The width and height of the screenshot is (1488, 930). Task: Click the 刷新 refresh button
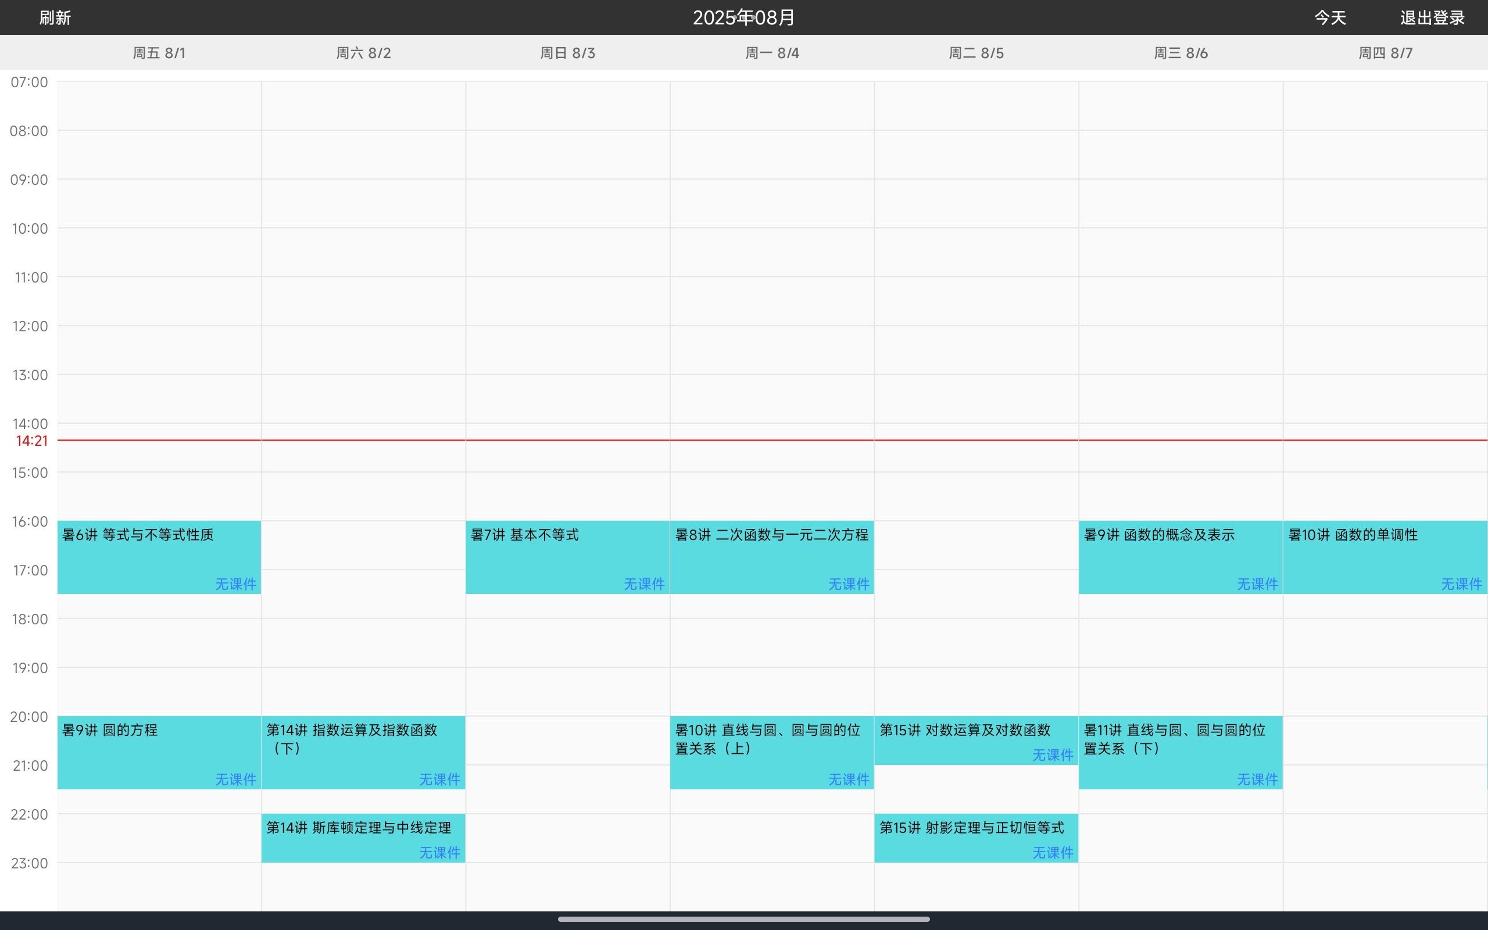(x=55, y=18)
